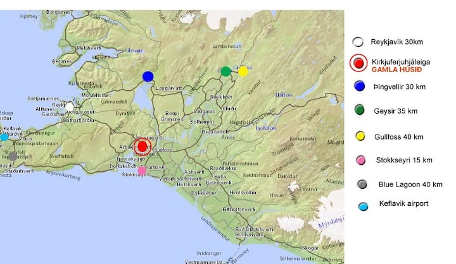Click the grey Blue Lagoon marker on the map
The width and height of the screenshot is (456, 264).
tap(13, 156)
